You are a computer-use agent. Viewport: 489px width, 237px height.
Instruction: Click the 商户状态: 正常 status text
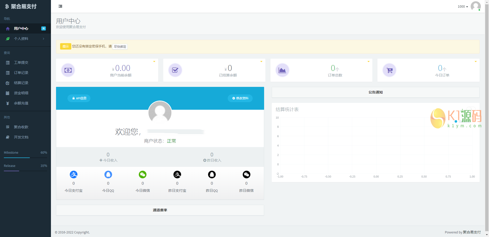[160, 141]
